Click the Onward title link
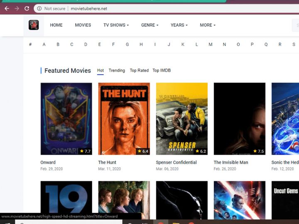 (x=48, y=163)
